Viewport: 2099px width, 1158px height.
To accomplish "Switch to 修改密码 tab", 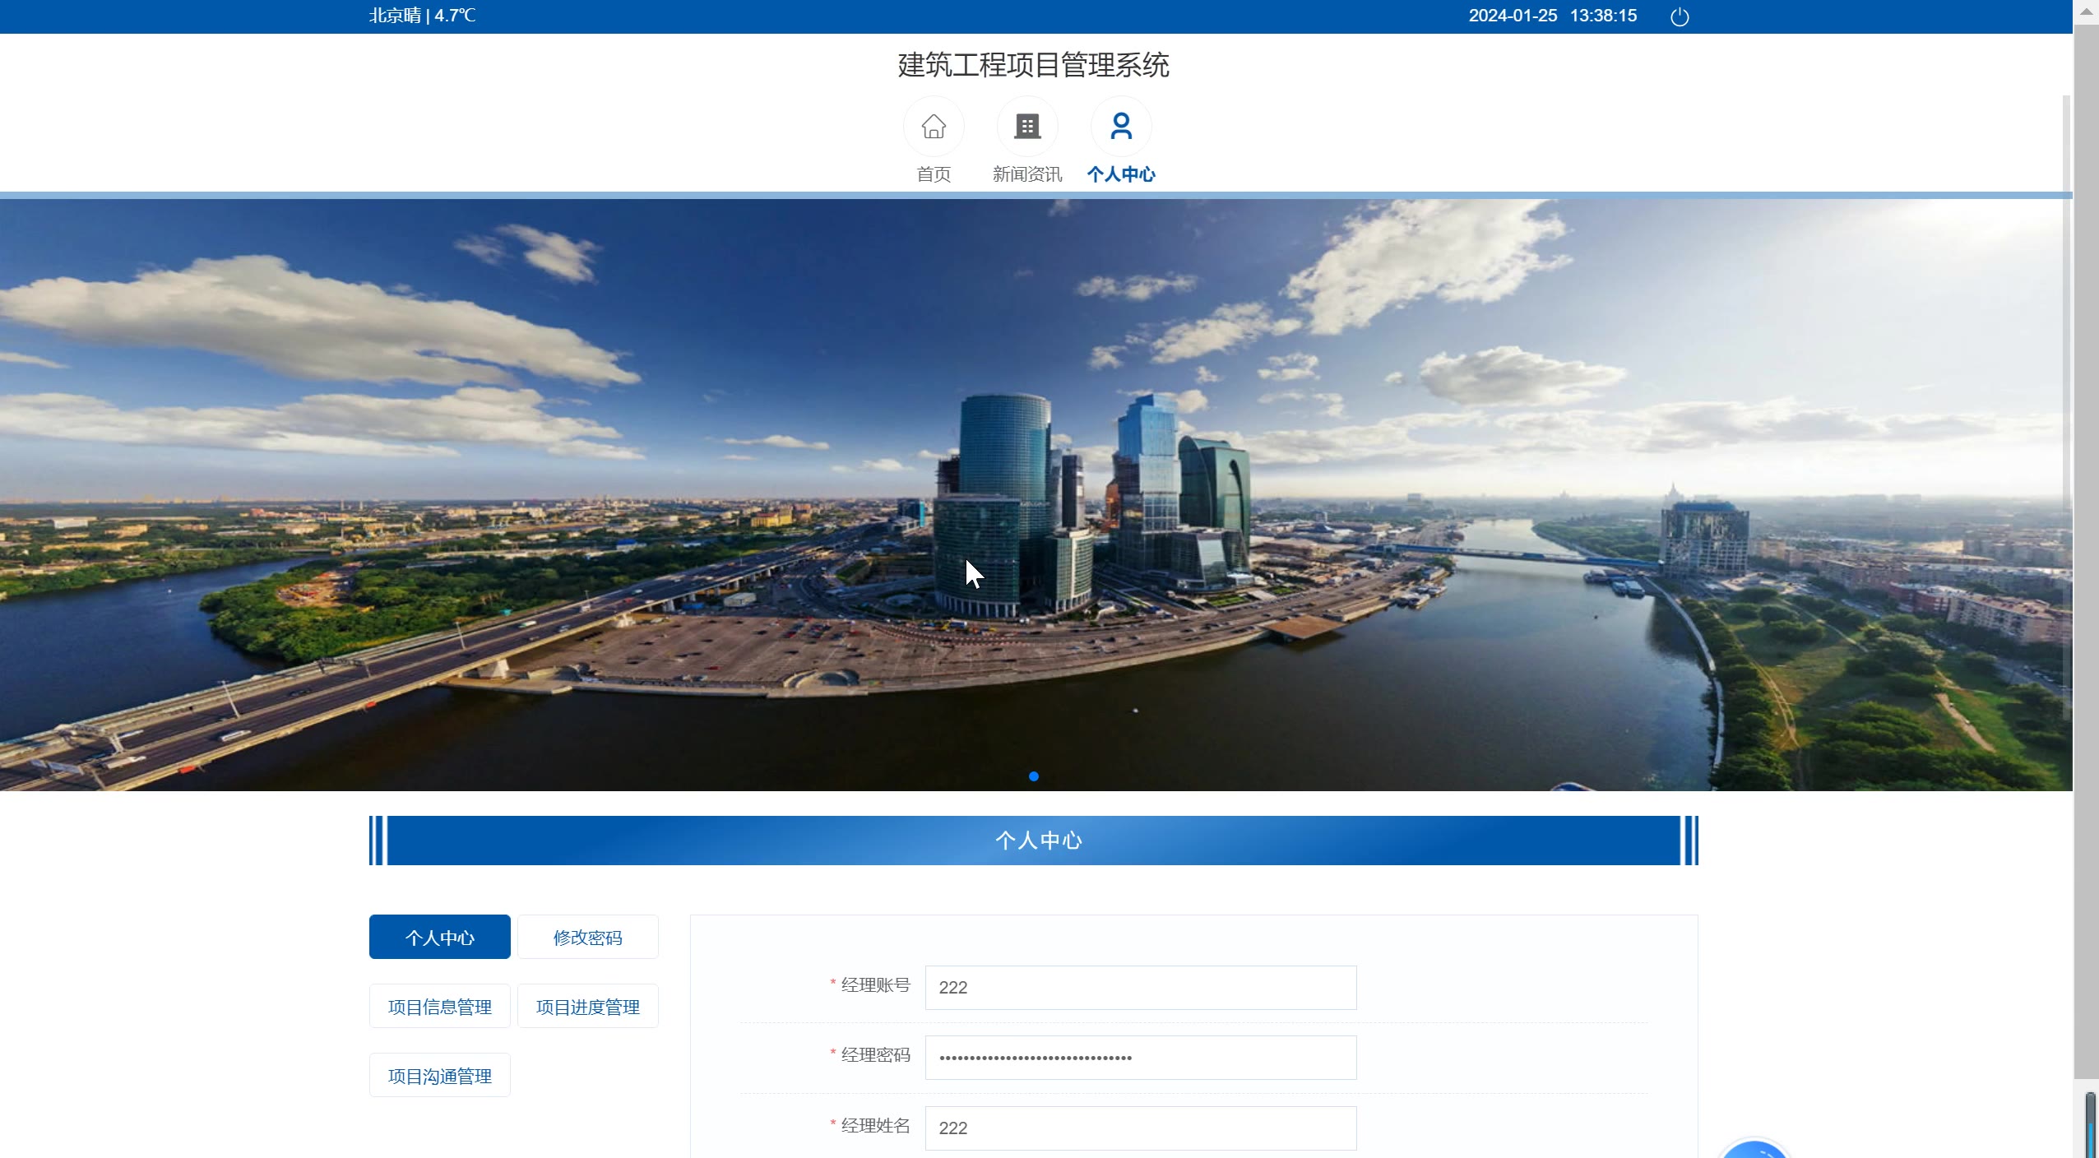I will [588, 937].
